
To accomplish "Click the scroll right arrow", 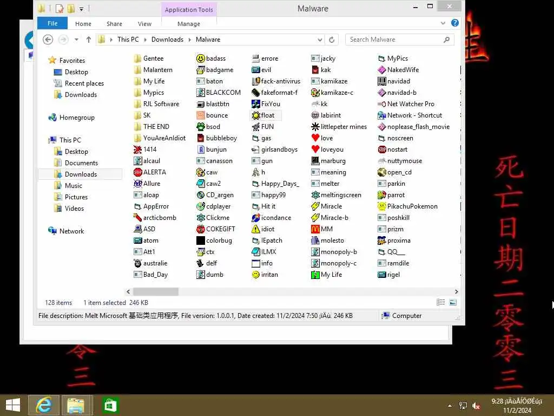I will point(456,292).
